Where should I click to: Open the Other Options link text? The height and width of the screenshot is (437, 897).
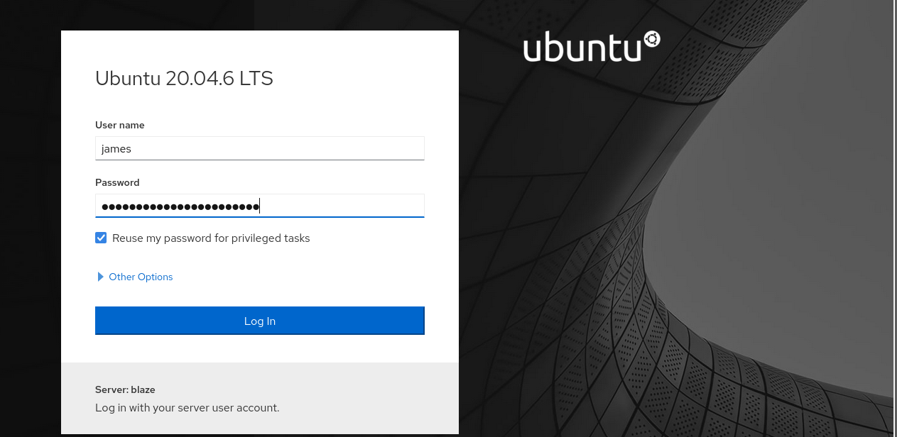click(141, 277)
